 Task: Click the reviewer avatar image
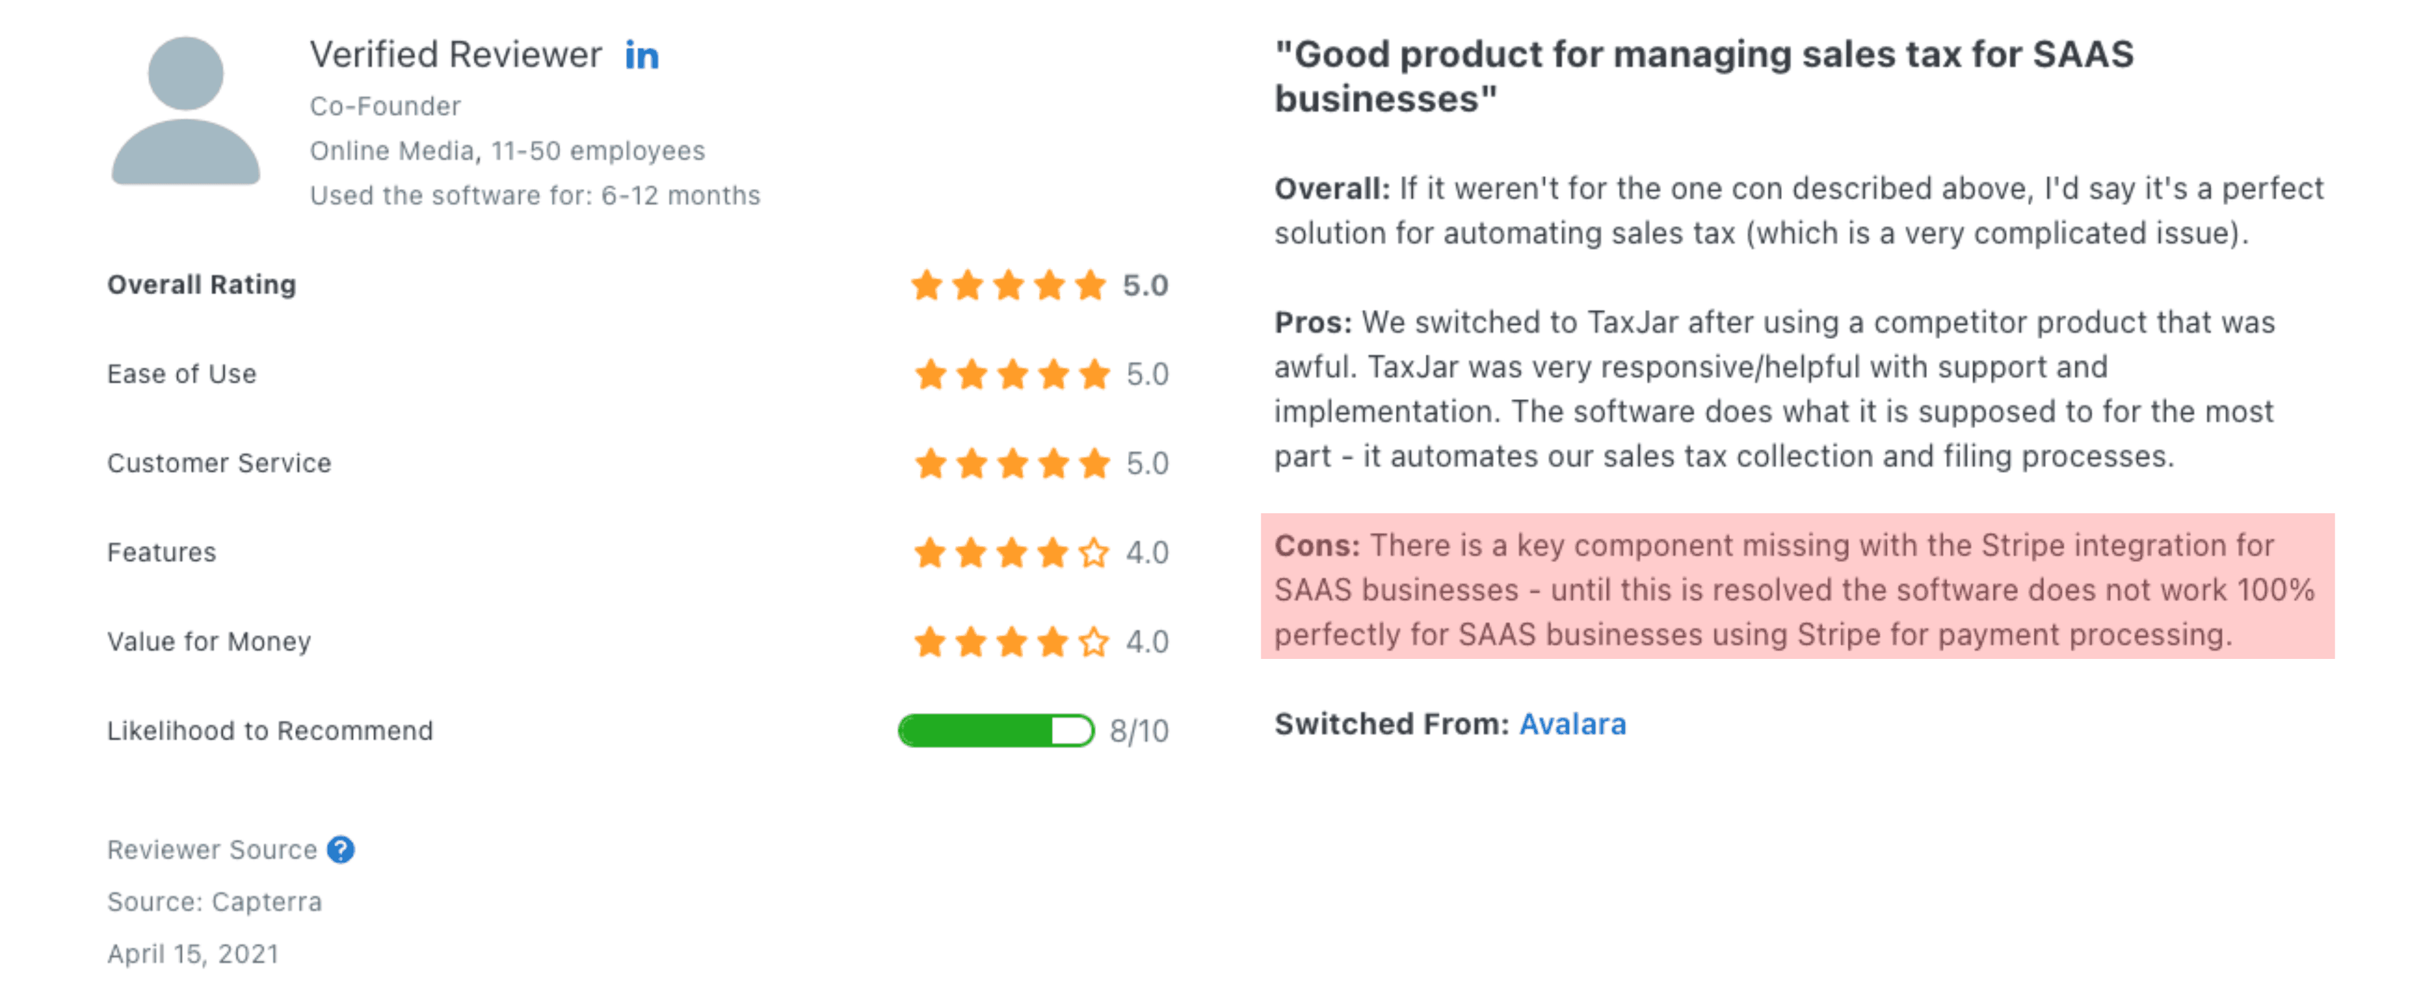click(185, 114)
